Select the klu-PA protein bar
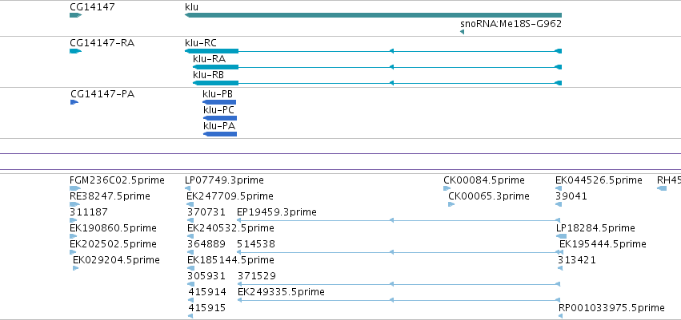Image resolution: width=681 pixels, height=320 pixels. 220,134
